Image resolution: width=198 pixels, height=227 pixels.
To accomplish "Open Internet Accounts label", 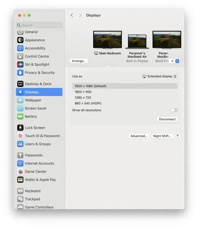I will [x=39, y=163].
